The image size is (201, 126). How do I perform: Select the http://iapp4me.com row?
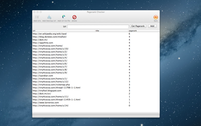[x=43, y=43]
